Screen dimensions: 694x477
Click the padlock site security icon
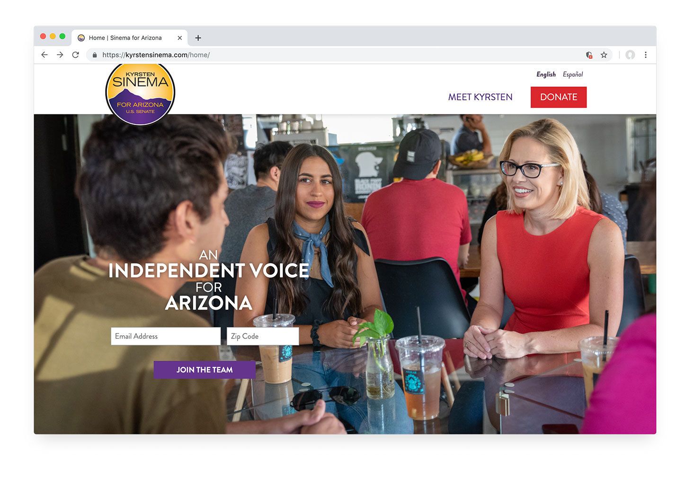[95, 55]
